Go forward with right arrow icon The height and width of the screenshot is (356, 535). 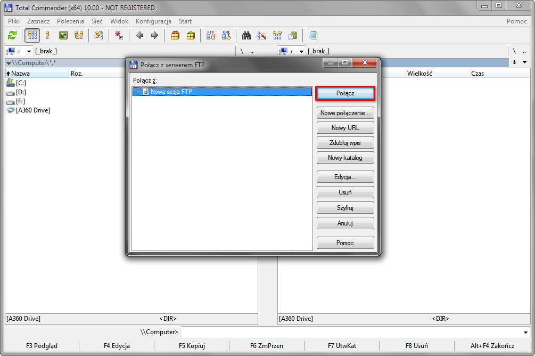point(154,35)
